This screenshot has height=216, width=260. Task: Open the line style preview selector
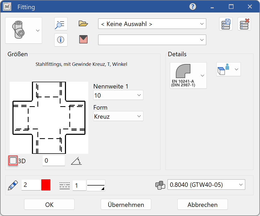96,186
